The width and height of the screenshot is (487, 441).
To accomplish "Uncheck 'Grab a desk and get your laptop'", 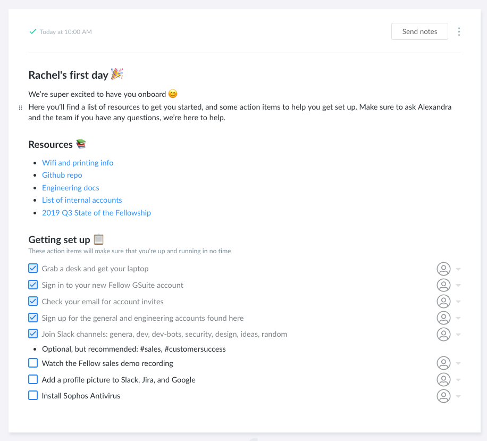I will 33,269.
